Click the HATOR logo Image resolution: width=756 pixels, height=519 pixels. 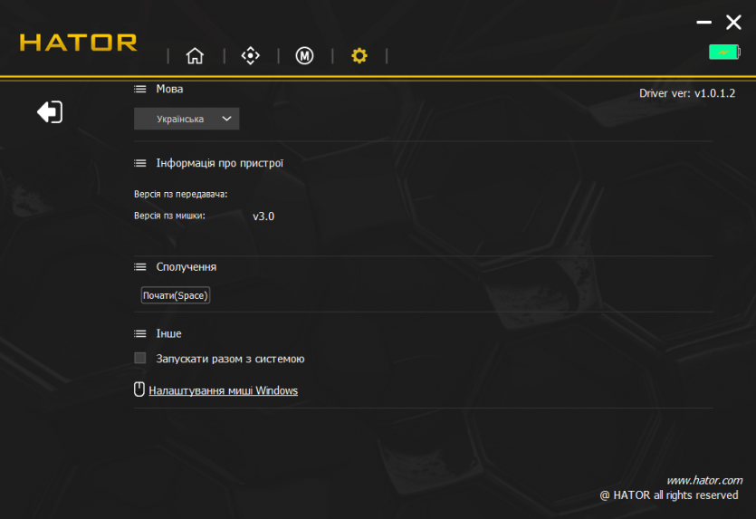tap(79, 43)
